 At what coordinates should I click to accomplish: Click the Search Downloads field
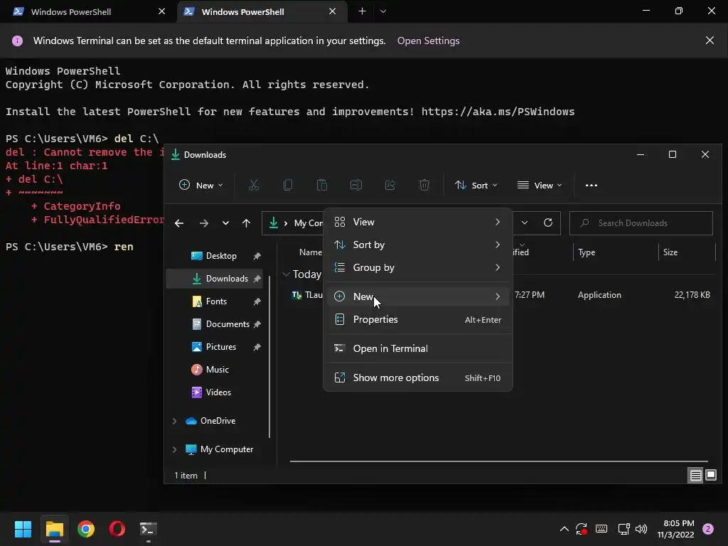(x=641, y=223)
